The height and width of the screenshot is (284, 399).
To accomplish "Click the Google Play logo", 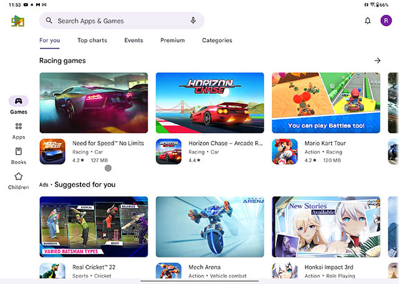I will coord(18,21).
